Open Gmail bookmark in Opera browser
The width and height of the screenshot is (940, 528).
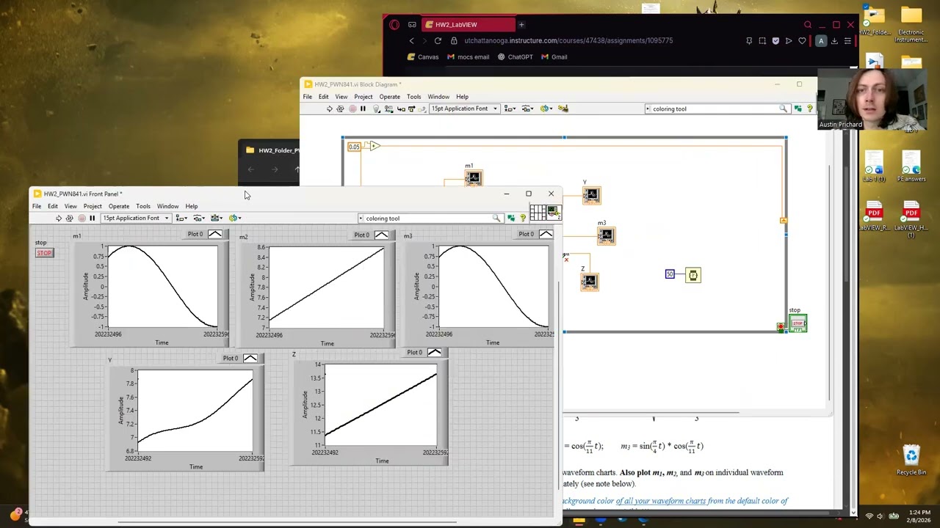coord(554,57)
